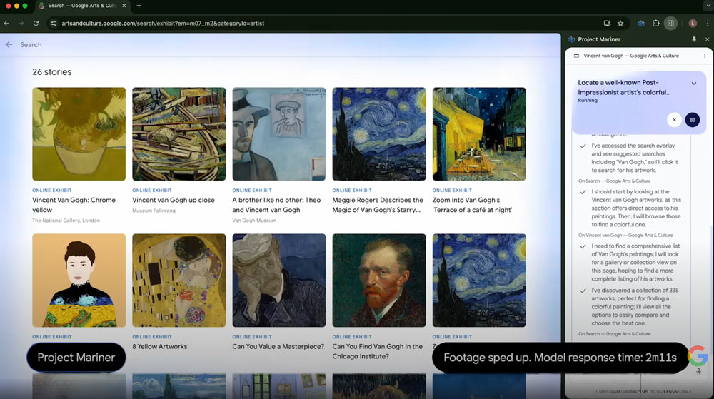Open the 'Can You Value a Masterpiece?' thumbnail
Image resolution: width=714 pixels, height=399 pixels.
click(x=279, y=281)
